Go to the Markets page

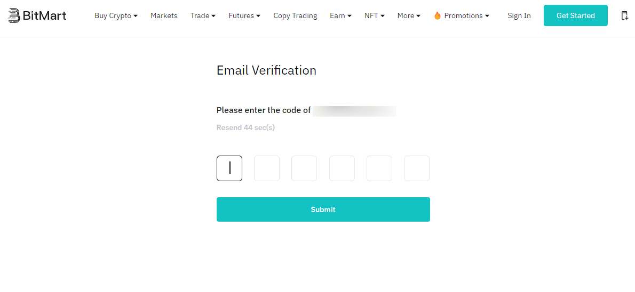pyautogui.click(x=164, y=15)
